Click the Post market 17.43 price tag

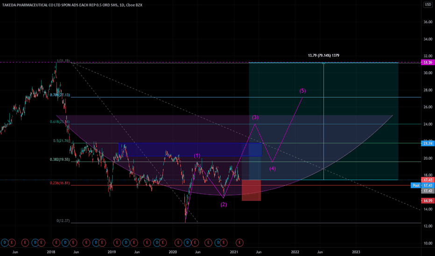coord(421,185)
